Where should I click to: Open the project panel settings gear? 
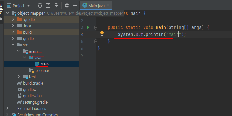(67, 6)
